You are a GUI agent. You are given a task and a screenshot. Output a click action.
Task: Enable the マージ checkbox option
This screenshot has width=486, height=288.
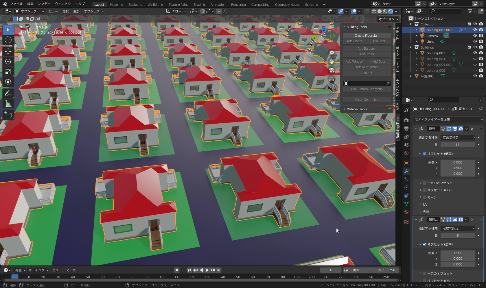point(424,197)
